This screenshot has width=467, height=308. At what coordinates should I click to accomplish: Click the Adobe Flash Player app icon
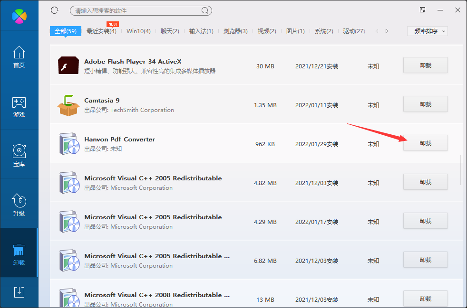click(68, 65)
